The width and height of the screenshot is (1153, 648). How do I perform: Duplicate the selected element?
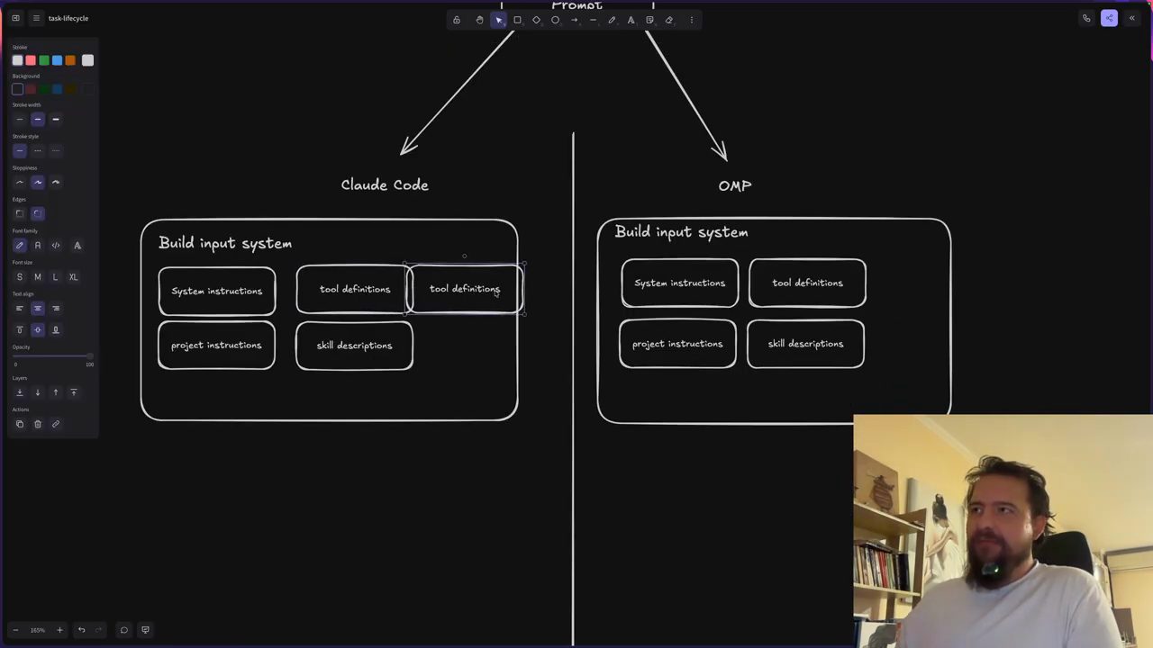(x=20, y=424)
